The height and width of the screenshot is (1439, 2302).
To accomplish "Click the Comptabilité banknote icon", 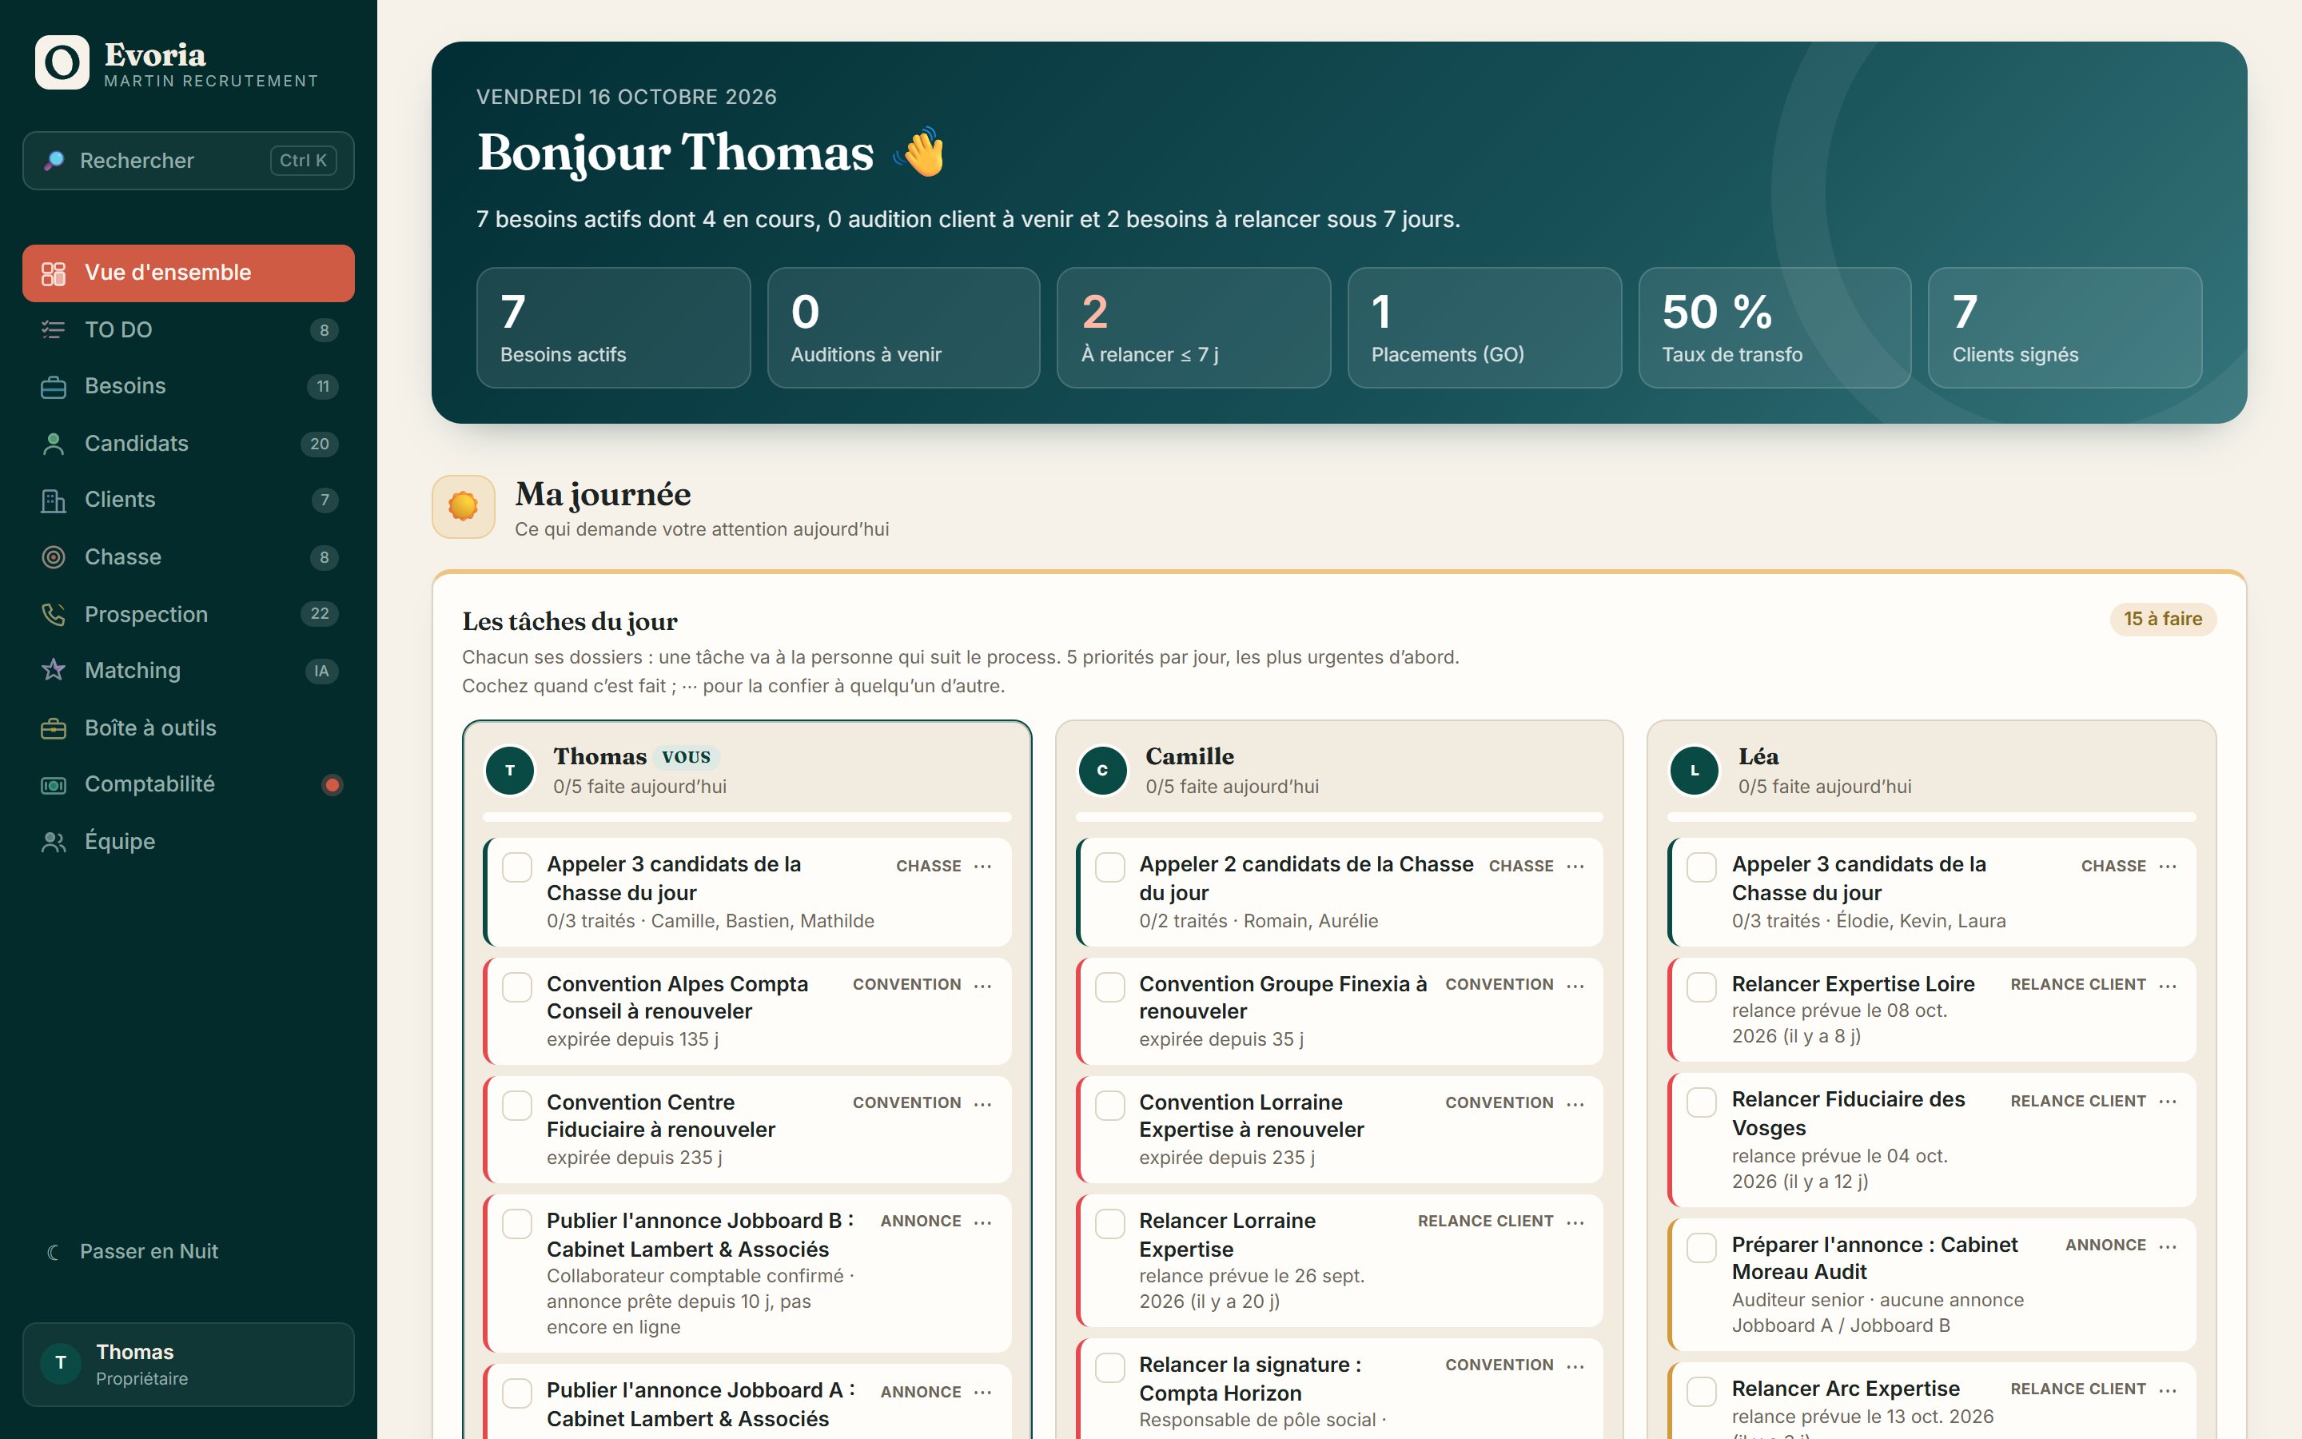I will coord(54,784).
